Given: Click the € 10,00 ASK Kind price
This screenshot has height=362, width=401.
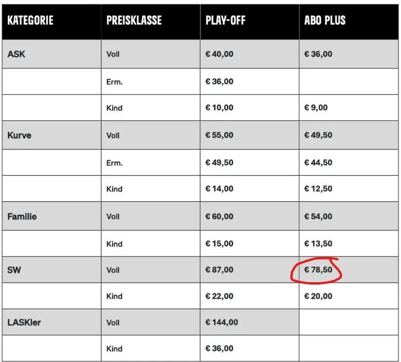Looking at the screenshot, I should coord(219,107).
